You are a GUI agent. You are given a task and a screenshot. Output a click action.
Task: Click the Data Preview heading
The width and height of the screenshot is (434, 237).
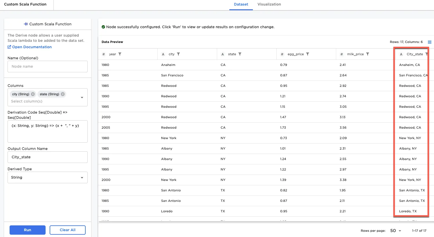click(x=112, y=42)
